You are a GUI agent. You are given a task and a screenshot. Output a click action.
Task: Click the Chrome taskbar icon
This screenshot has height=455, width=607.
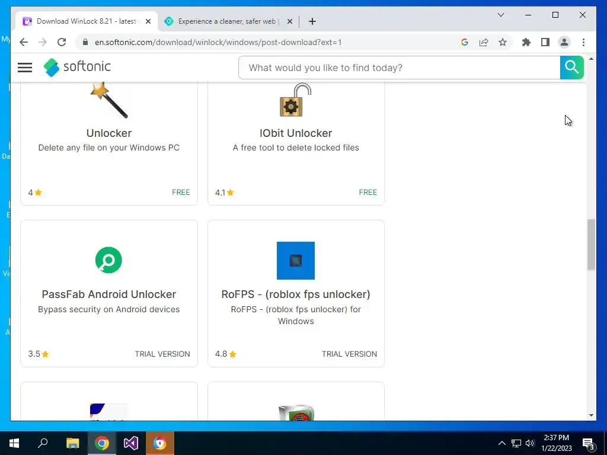click(102, 443)
